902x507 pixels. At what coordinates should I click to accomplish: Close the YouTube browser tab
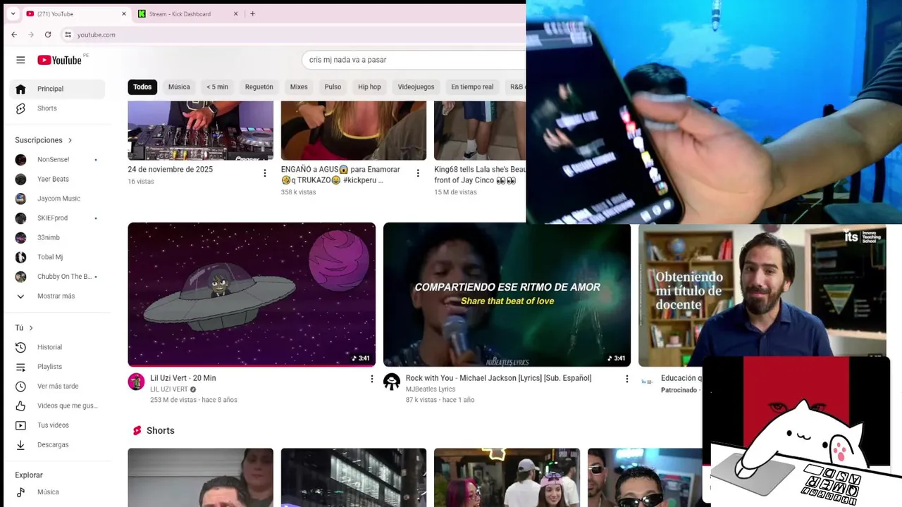coord(124,13)
